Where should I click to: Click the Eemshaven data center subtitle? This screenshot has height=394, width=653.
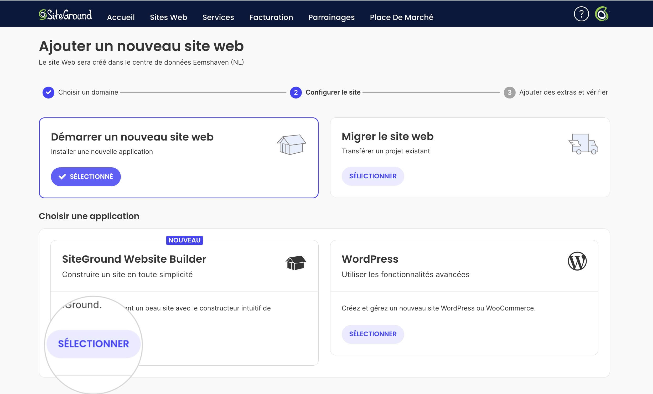pyautogui.click(x=141, y=62)
